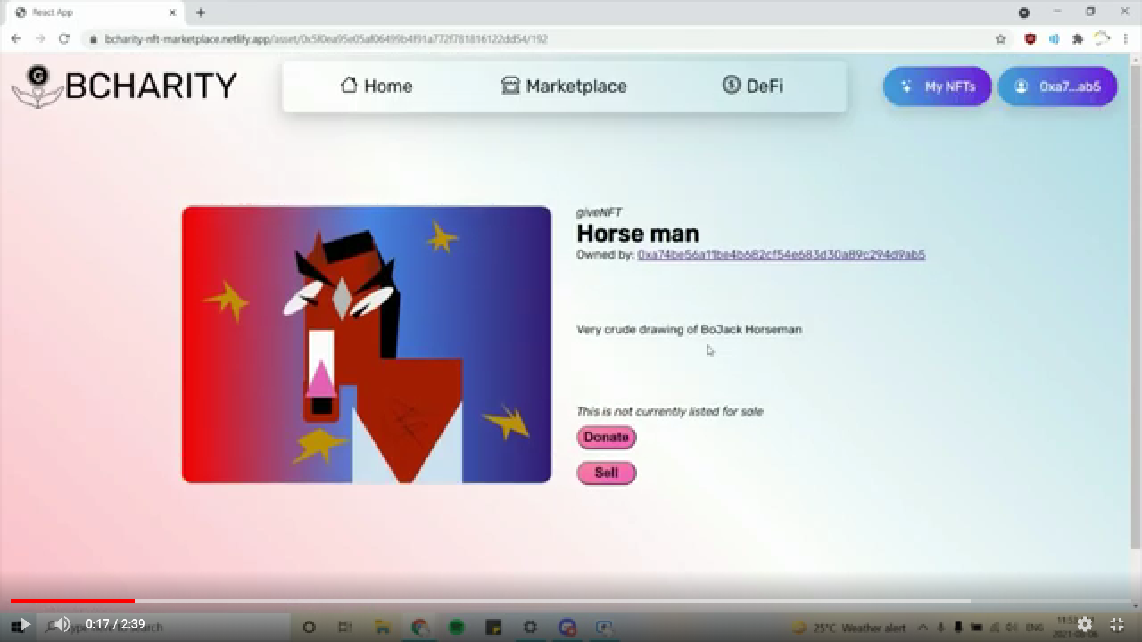
Task: Click the video time display 0:17 / 2:39
Action: click(115, 624)
